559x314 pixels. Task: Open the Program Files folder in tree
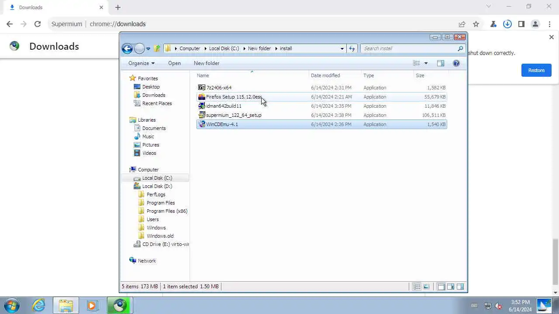click(161, 203)
